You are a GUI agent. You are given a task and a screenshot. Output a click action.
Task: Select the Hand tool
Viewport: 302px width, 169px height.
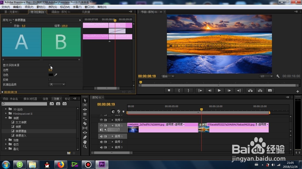[x=85, y=142]
